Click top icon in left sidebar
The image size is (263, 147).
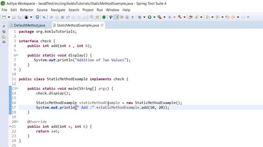tap(4, 26)
